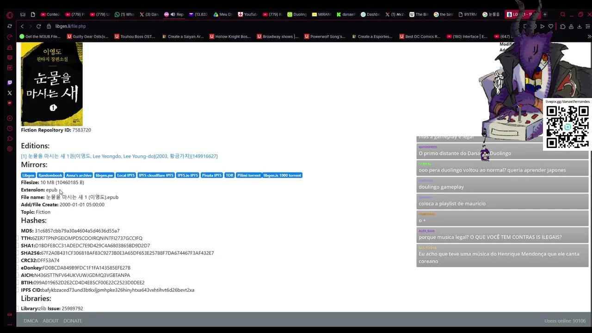
Task: Mute audio on the Rep tab speaker
Action: tap(173, 14)
